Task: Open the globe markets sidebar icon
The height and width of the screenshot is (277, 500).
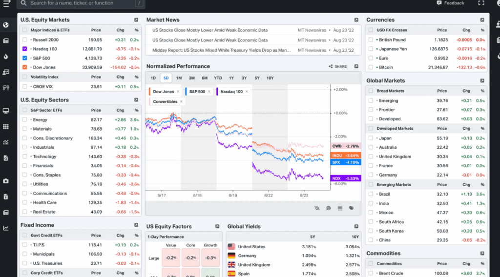Action: (6, 25)
